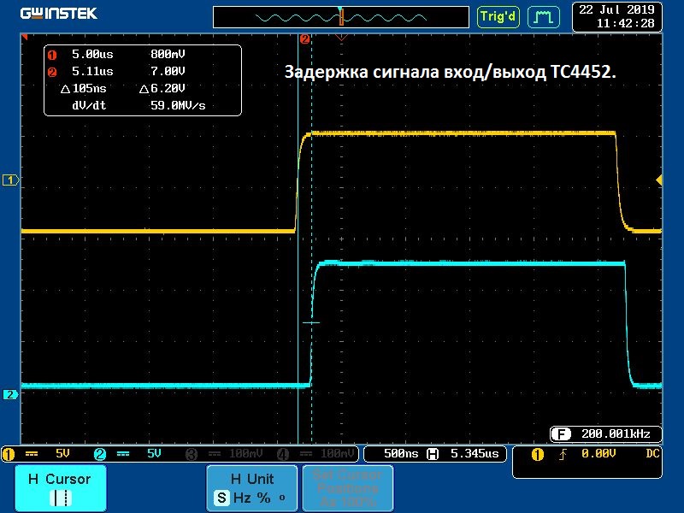Click the orange trigger position marker
This screenshot has width=684, height=513.
coord(341,38)
